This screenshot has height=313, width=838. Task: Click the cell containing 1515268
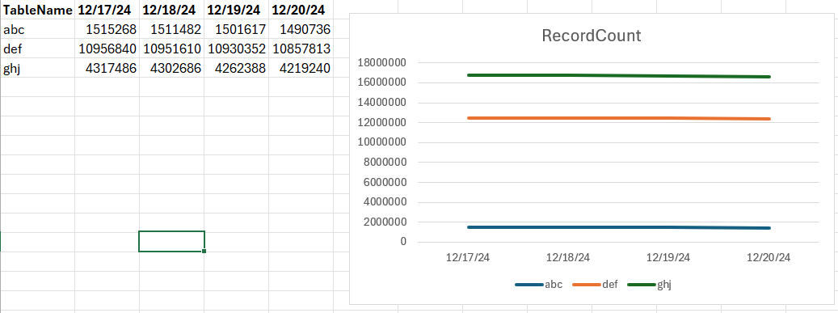click(107, 29)
